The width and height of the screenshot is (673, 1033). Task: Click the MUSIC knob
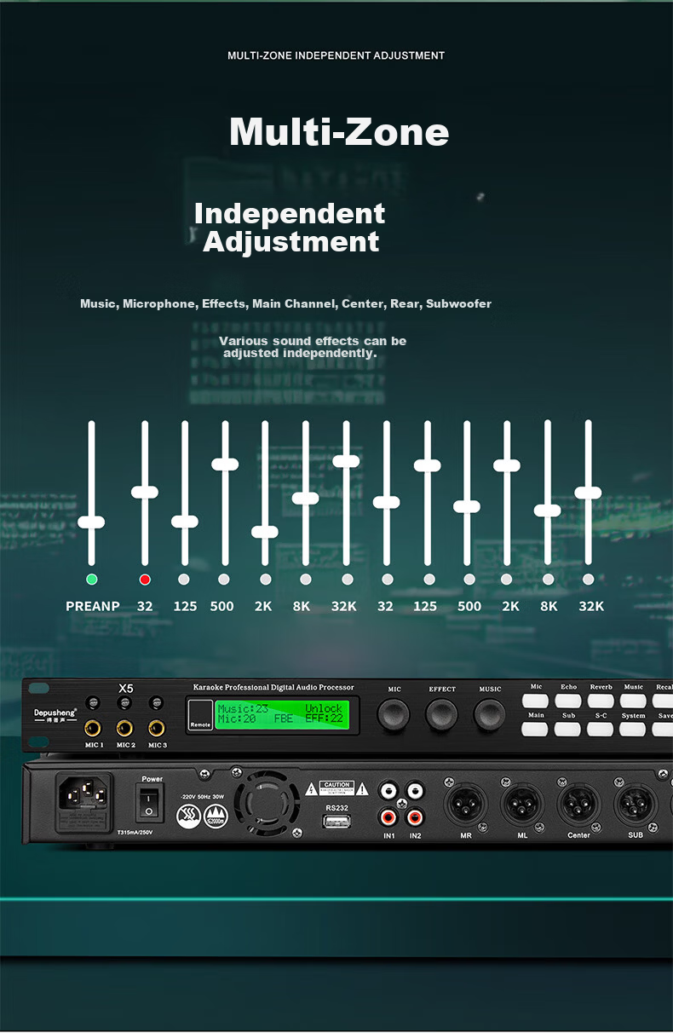(x=490, y=713)
